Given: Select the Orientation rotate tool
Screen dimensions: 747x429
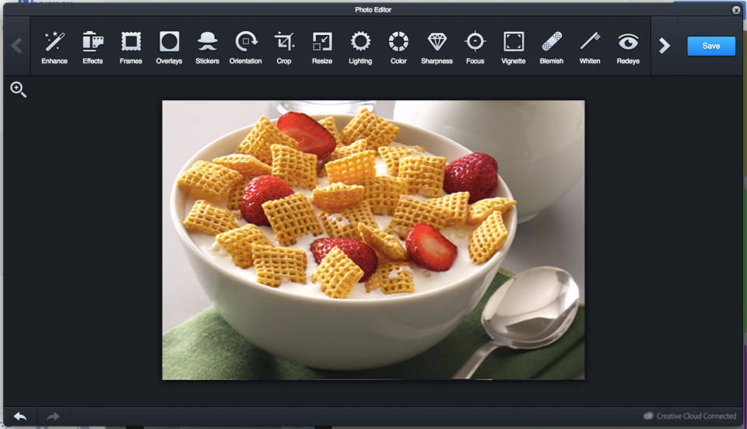Looking at the screenshot, I should click(x=245, y=47).
